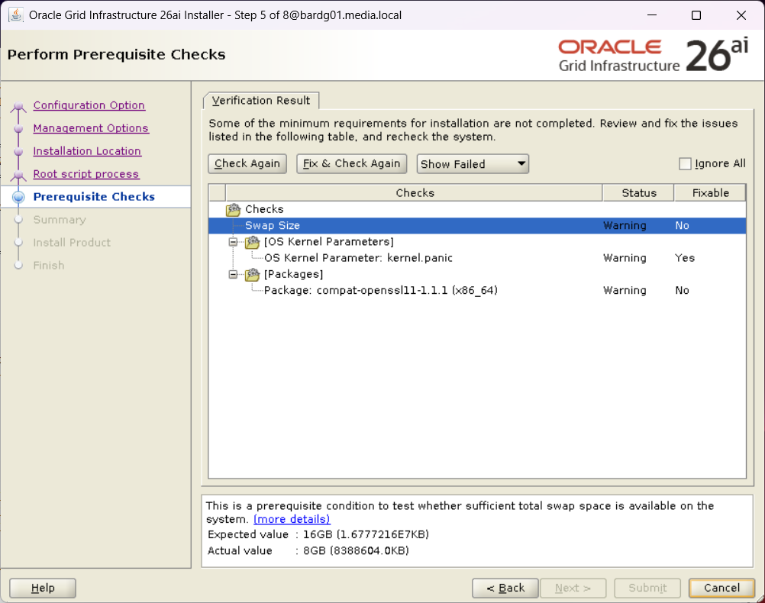The height and width of the screenshot is (603, 765).
Task: Click the Fixable column header
Action: [x=710, y=192]
